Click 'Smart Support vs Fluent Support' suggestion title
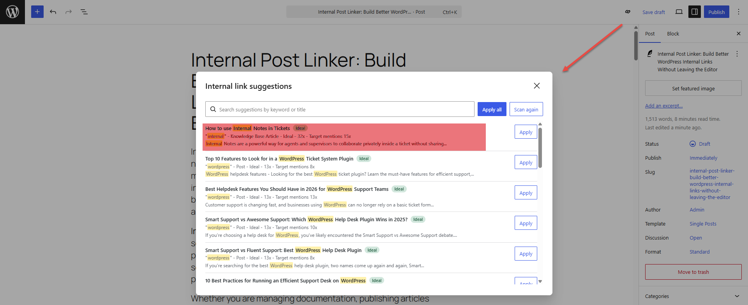The width and height of the screenshot is (748, 305). click(x=284, y=250)
